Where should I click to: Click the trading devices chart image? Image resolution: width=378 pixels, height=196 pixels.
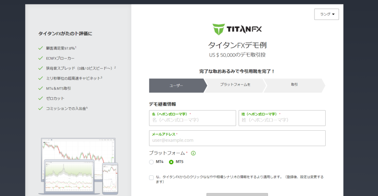78,166
